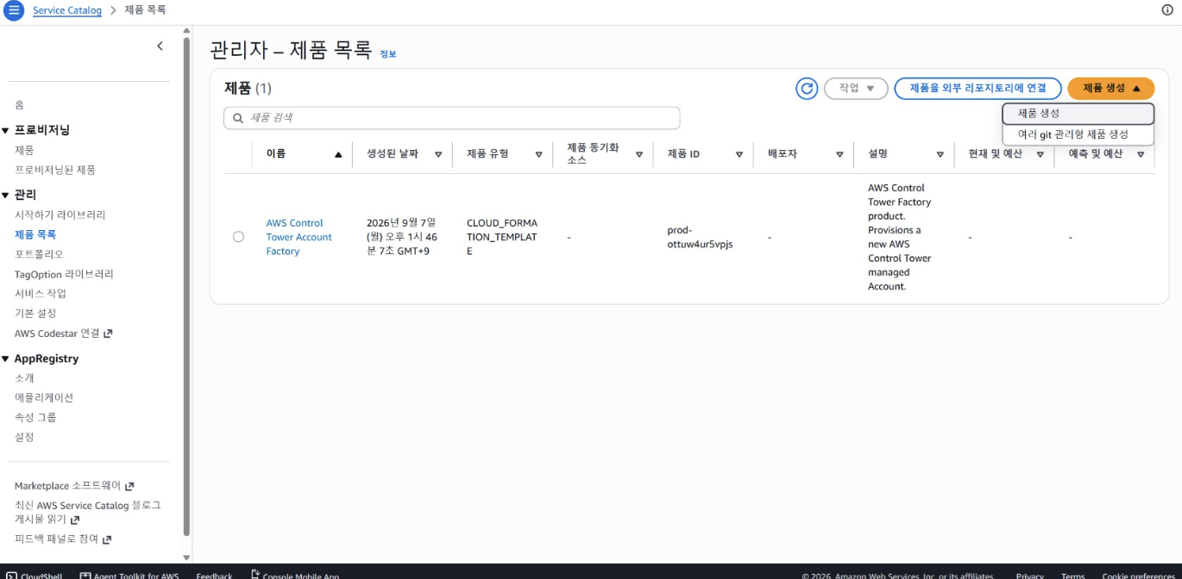The height and width of the screenshot is (579, 1182).
Task: Open 설정 under AppRegistry
Action: coord(24,438)
